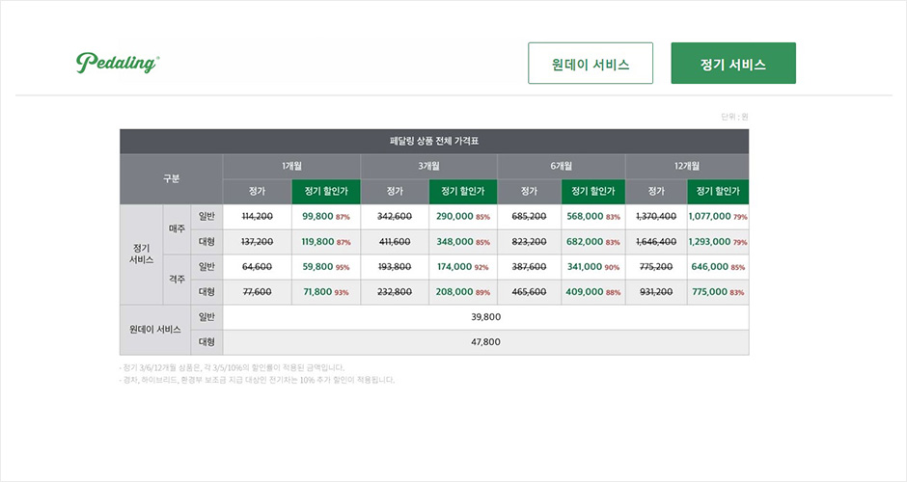Select the green 정기 서비스 tab button
This screenshot has width=907, height=482.
coord(733,64)
